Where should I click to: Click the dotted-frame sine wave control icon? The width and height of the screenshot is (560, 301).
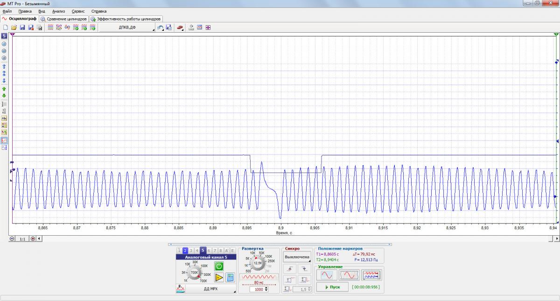point(349,275)
